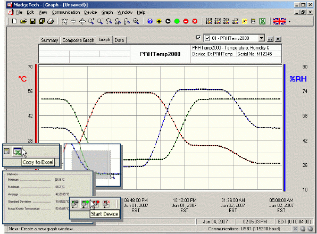Click the statistics window toolbar icon
The height and width of the screenshot is (234, 317).
(x=253, y=21)
